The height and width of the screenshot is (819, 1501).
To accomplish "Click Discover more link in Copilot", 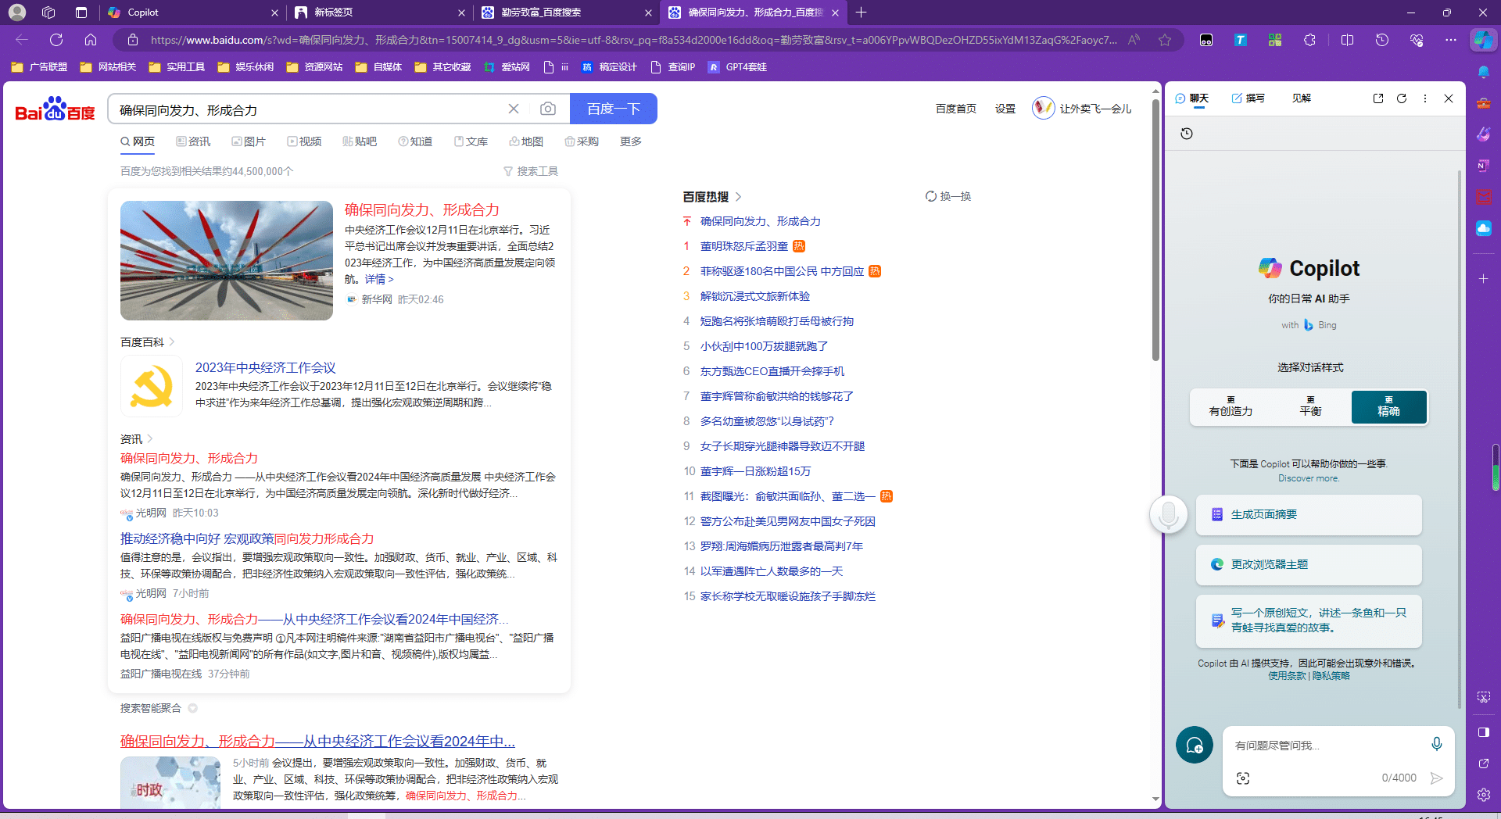I will [x=1309, y=478].
